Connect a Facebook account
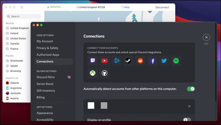 pyautogui.click(x=152, y=61)
